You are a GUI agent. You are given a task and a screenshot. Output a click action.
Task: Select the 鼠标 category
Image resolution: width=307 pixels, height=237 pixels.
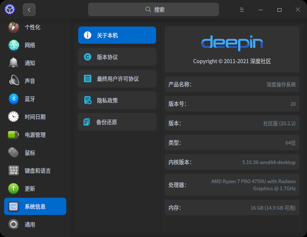coord(35,153)
